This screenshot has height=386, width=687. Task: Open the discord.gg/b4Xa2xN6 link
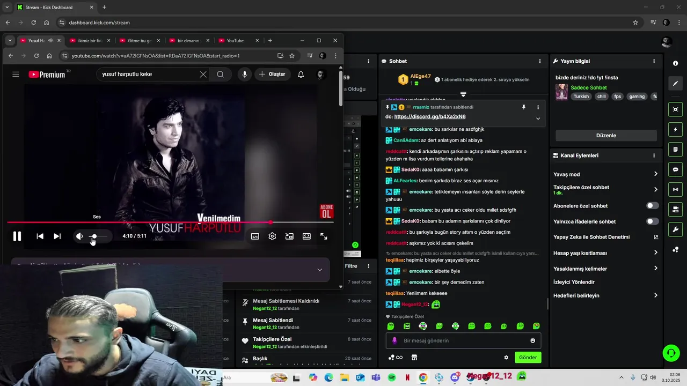click(x=430, y=117)
